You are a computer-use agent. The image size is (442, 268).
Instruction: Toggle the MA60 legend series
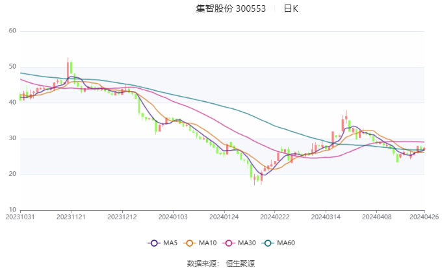click(278, 243)
